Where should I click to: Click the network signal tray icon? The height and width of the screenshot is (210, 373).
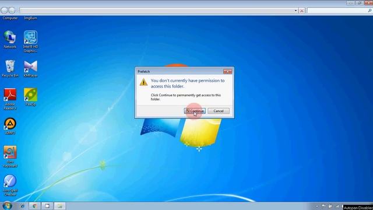337,206
